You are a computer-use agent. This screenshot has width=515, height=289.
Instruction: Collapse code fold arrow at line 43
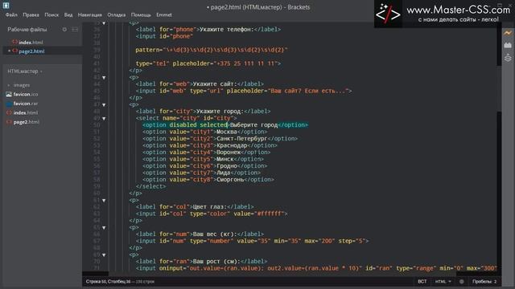(x=104, y=78)
